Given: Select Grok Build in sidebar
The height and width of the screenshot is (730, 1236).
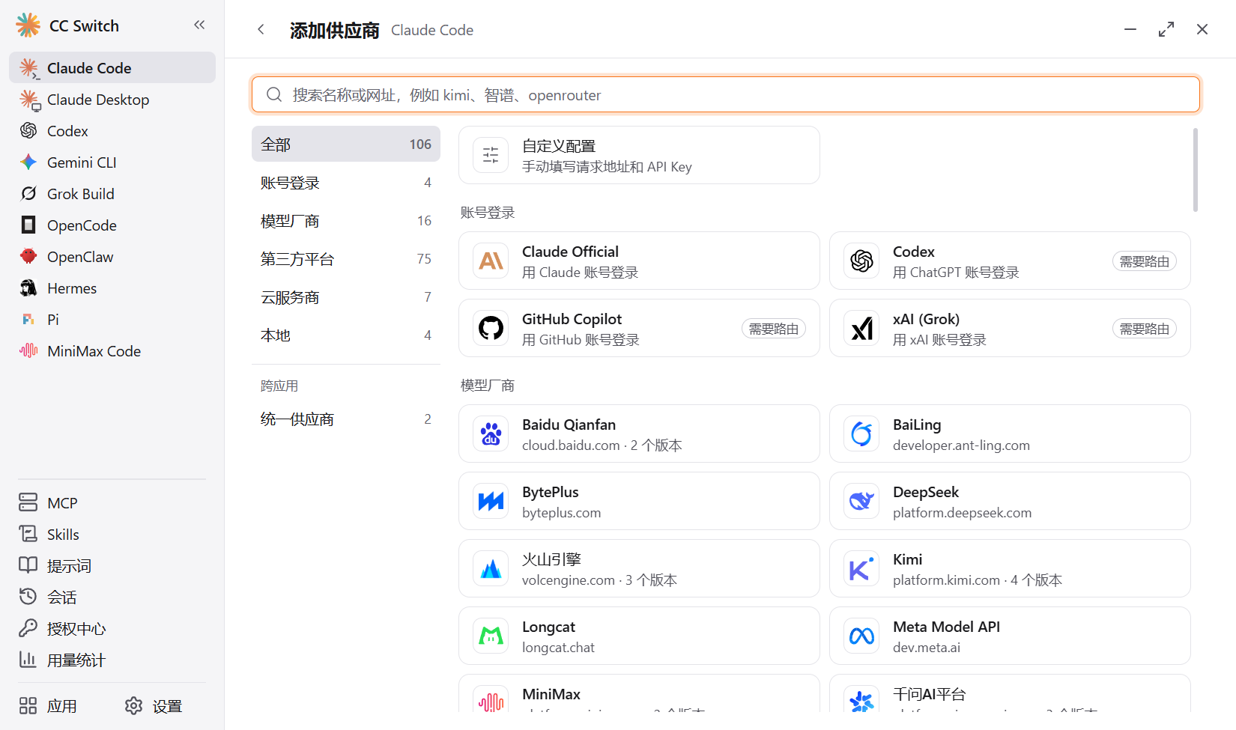Looking at the screenshot, I should [x=112, y=194].
